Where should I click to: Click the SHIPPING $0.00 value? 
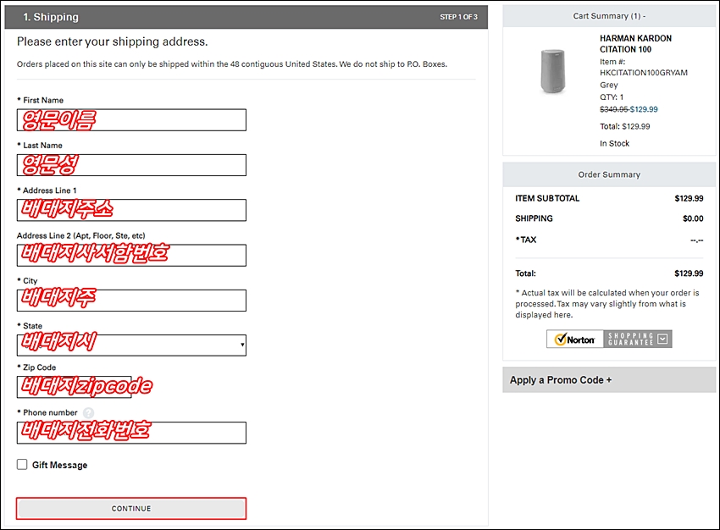point(693,218)
